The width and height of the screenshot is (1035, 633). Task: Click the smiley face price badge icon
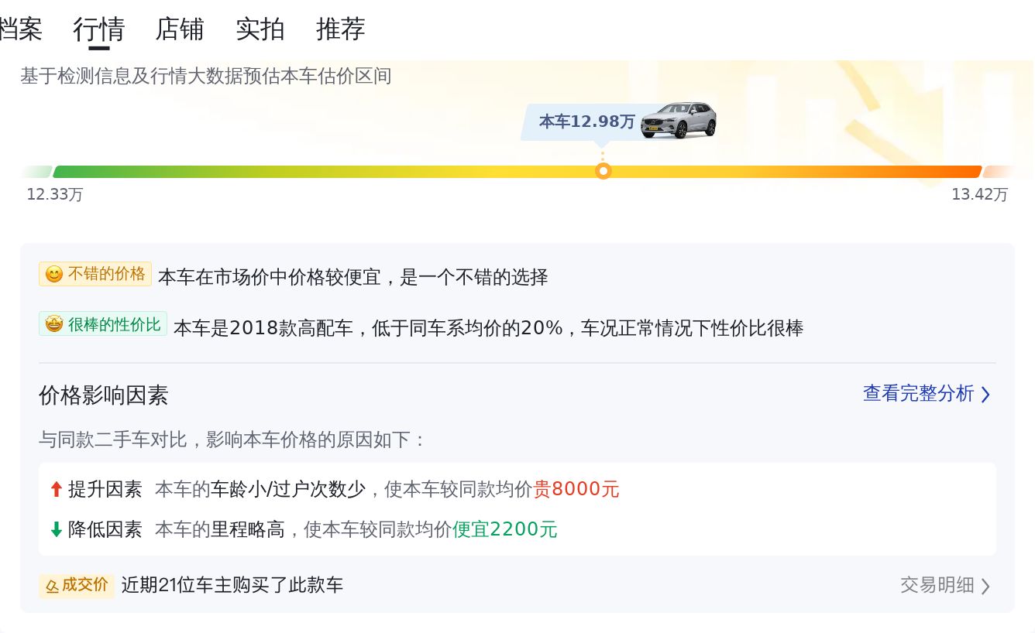coord(53,275)
